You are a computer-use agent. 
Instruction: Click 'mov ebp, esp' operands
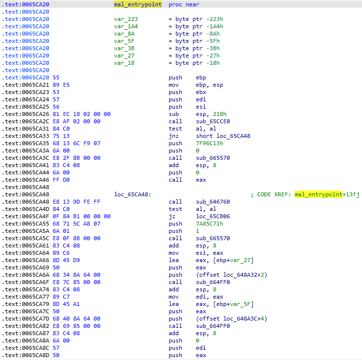click(210, 85)
